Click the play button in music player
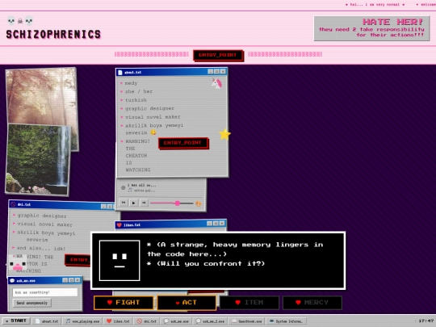 134,203
